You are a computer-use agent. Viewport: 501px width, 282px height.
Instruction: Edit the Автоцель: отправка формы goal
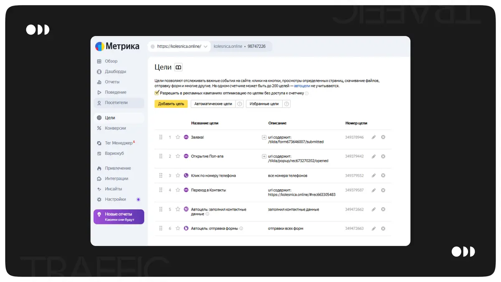[x=374, y=229]
